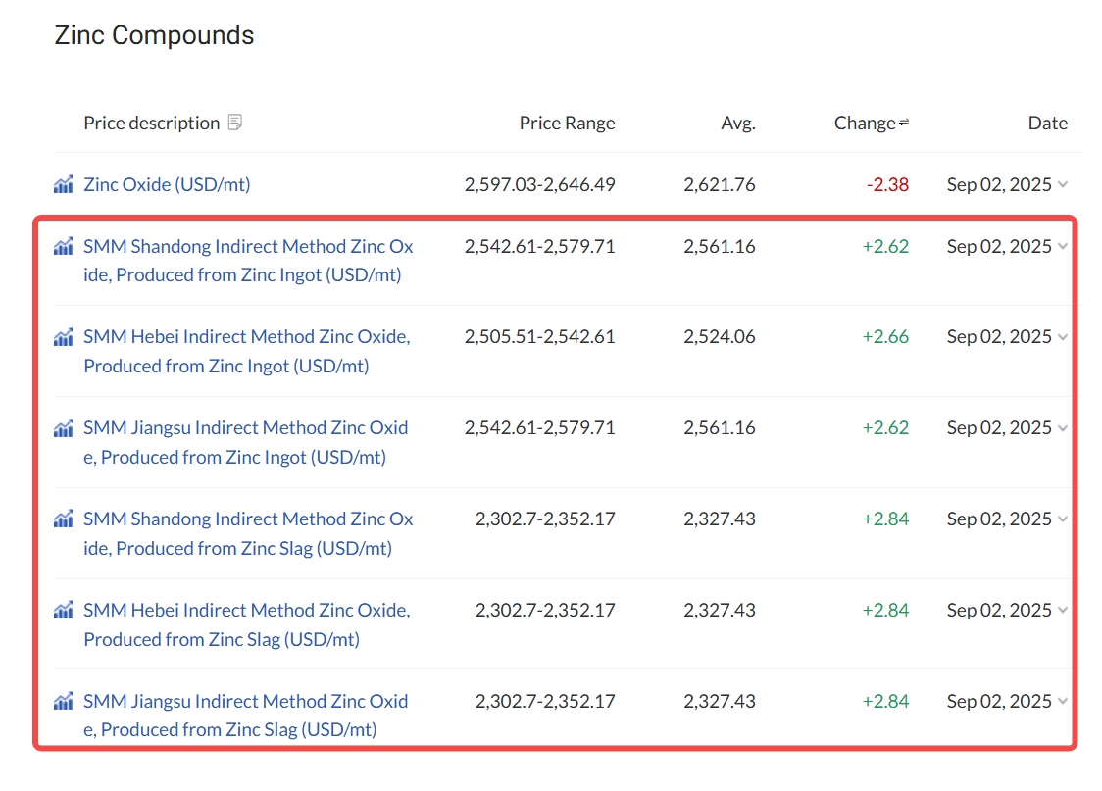Screen dimensions: 1102x791
Task: Select price range 2,505.51-2,542.61
Action: click(x=540, y=337)
